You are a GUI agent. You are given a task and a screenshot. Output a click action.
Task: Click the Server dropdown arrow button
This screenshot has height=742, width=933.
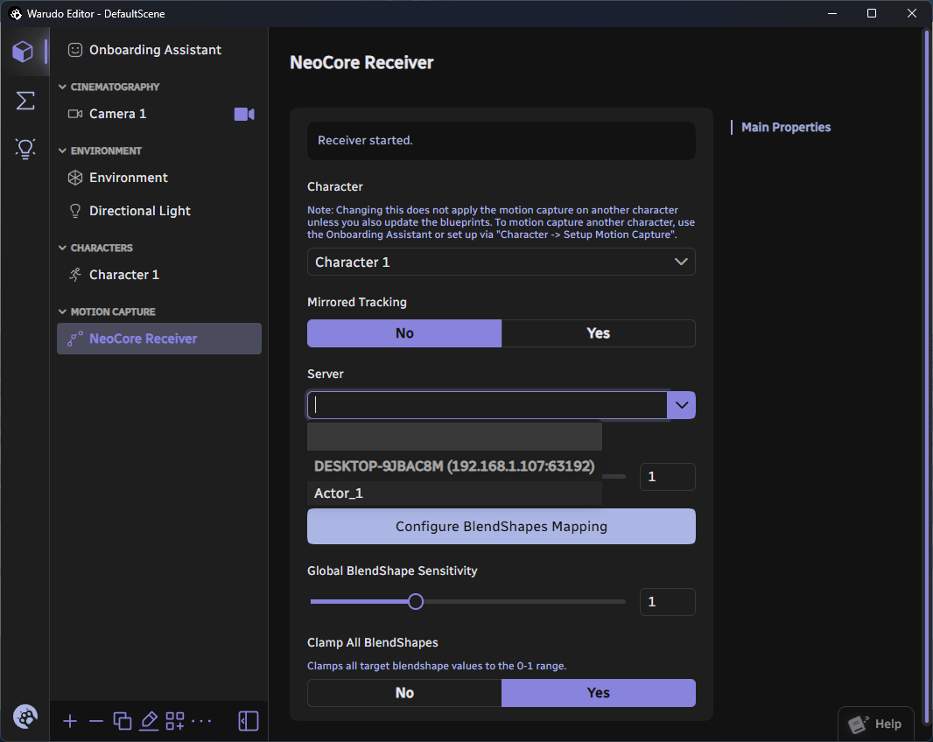click(681, 405)
